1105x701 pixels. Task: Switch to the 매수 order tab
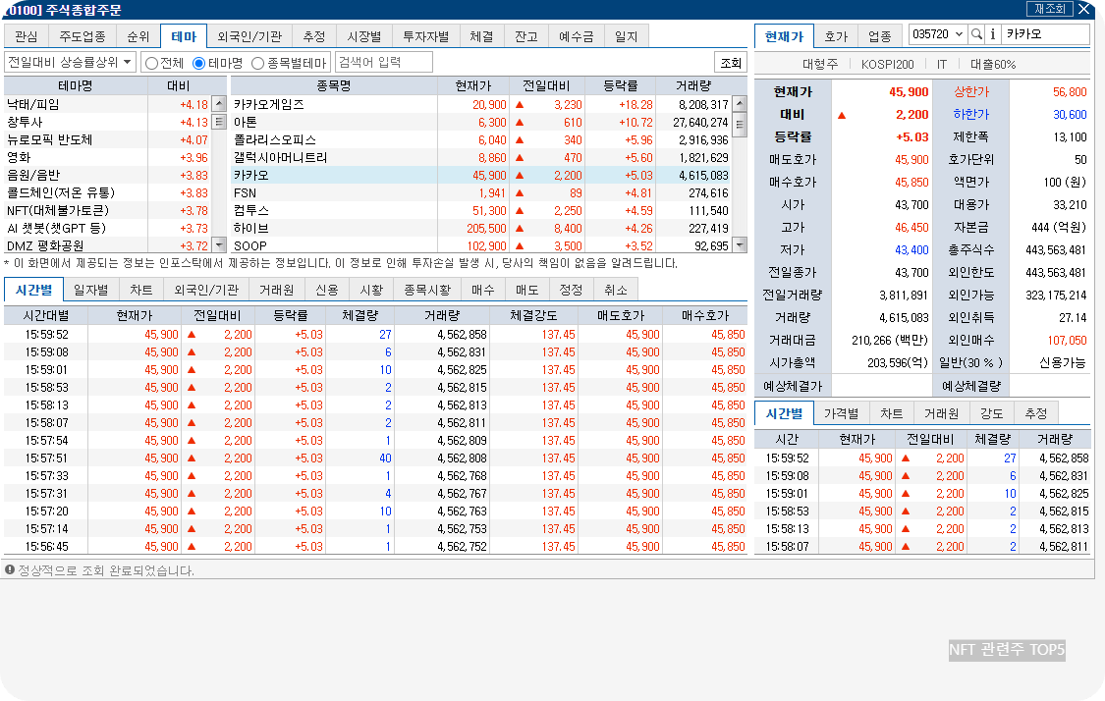(x=482, y=290)
